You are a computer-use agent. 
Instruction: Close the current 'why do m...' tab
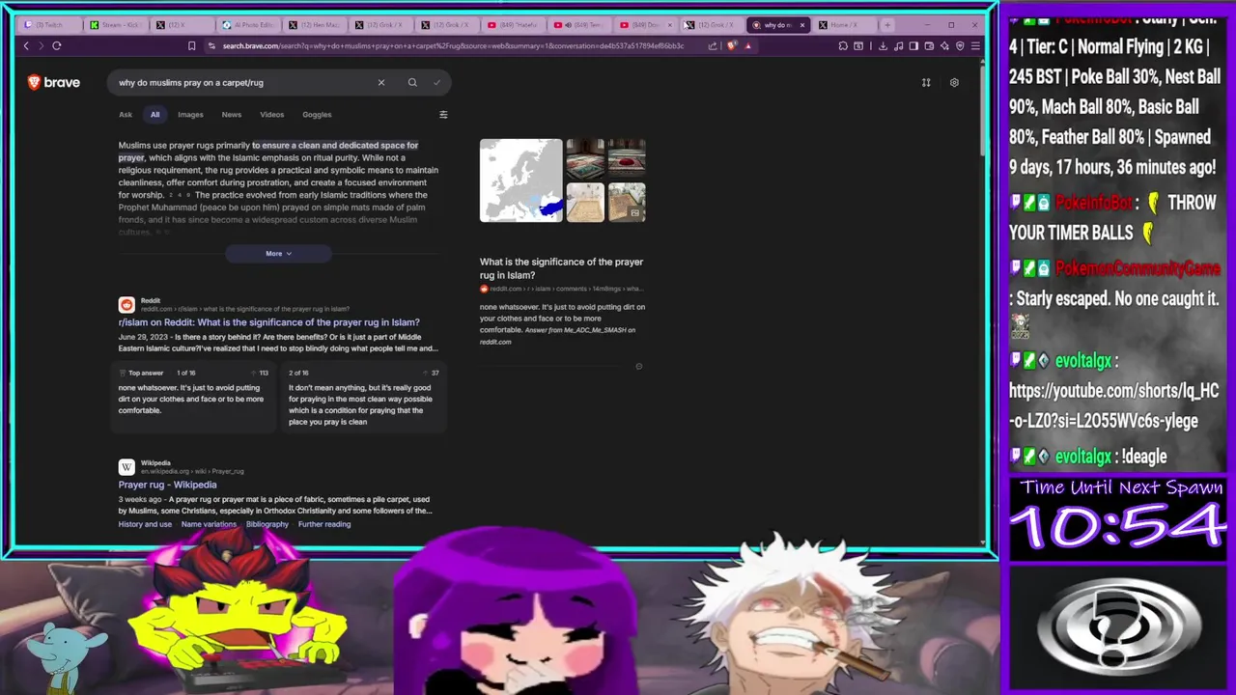802,25
